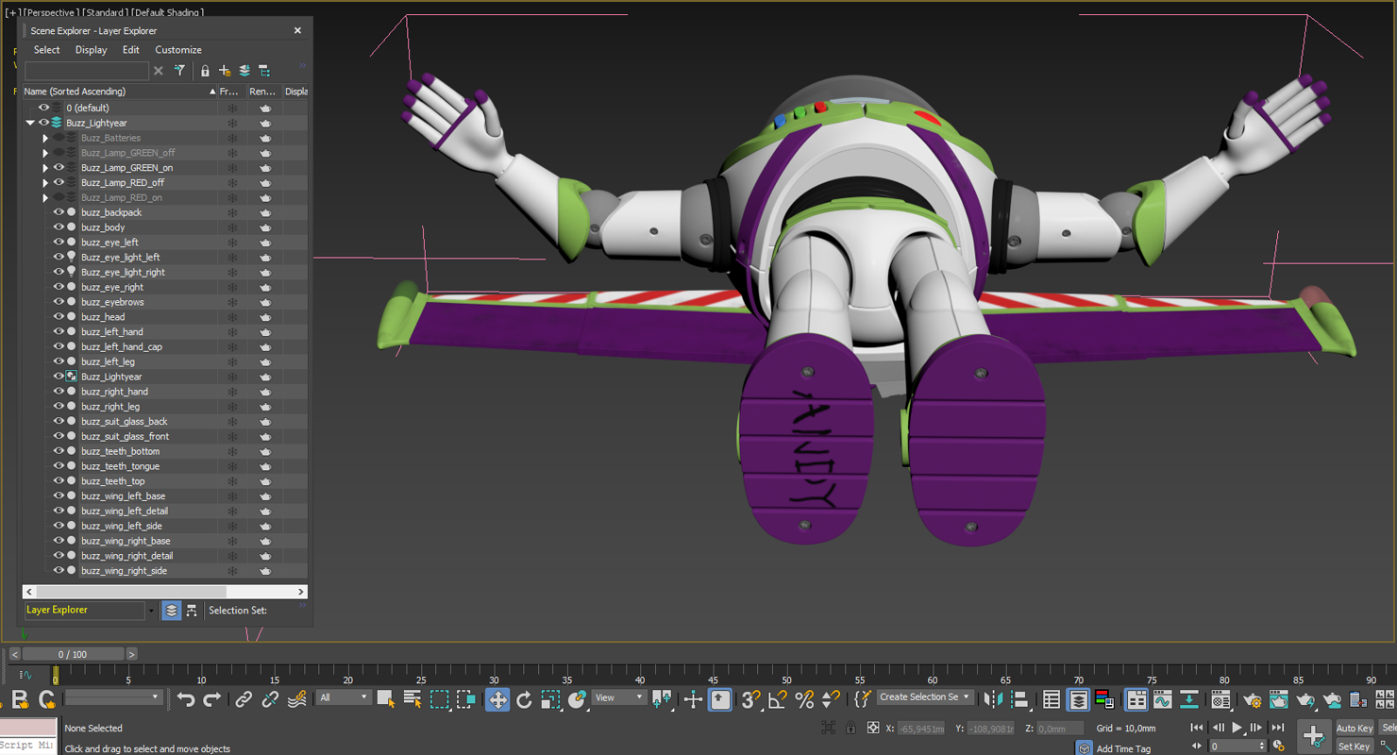
Task: Expand the Buzz_Batteries layer
Action: pyautogui.click(x=45, y=138)
